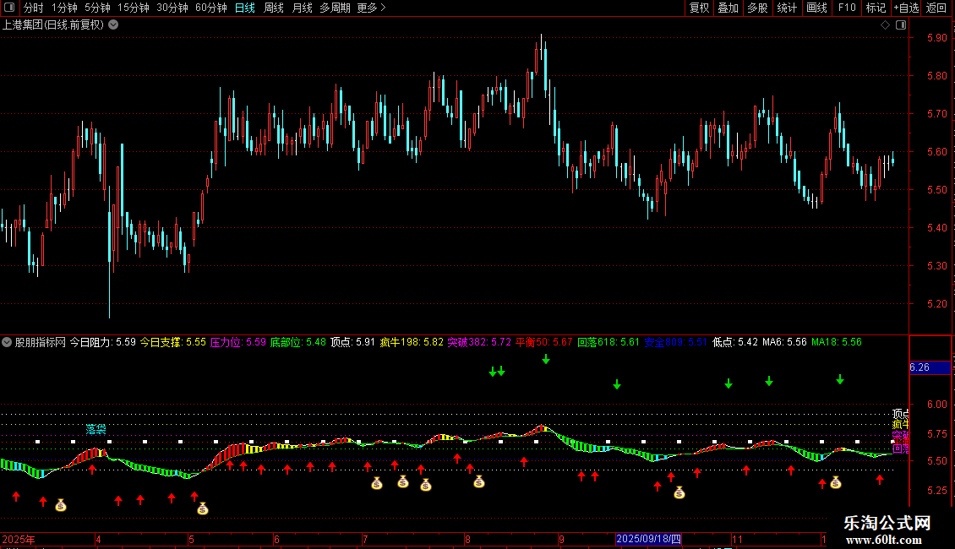This screenshot has height=549, width=955.
Task: Click the 叠加 overlay button
Action: coord(728,8)
